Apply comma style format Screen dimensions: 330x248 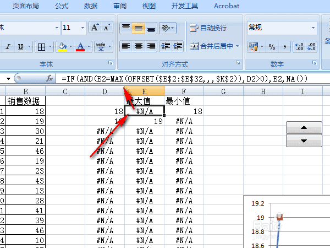284,47
